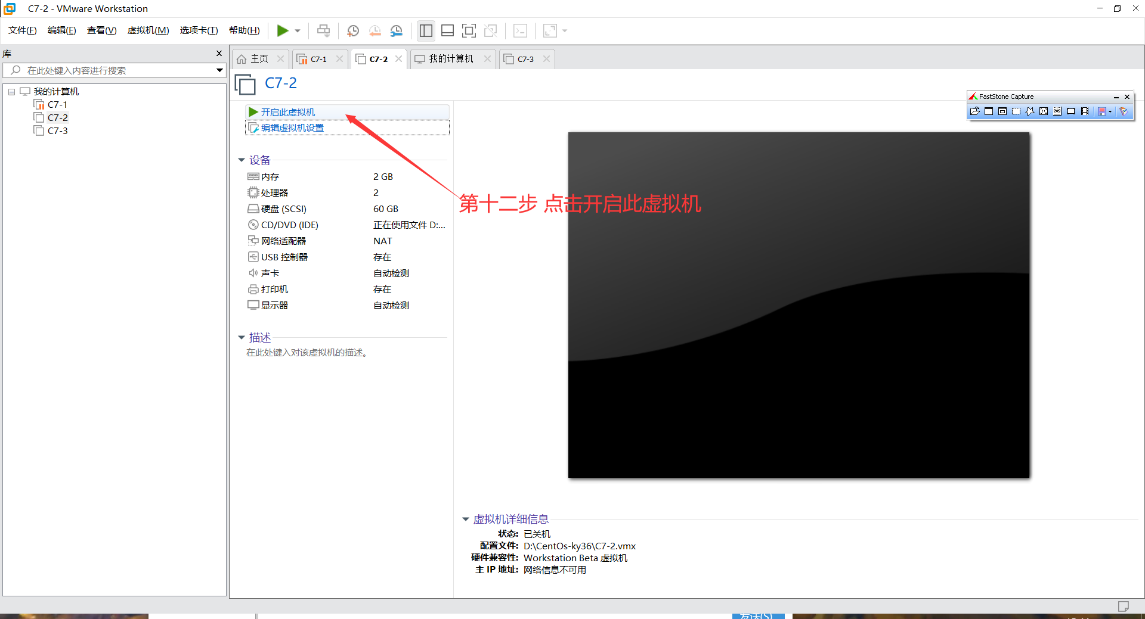This screenshot has width=1145, height=619.
Task: Capture scrolling window in FastStone
Action: coord(1057,111)
